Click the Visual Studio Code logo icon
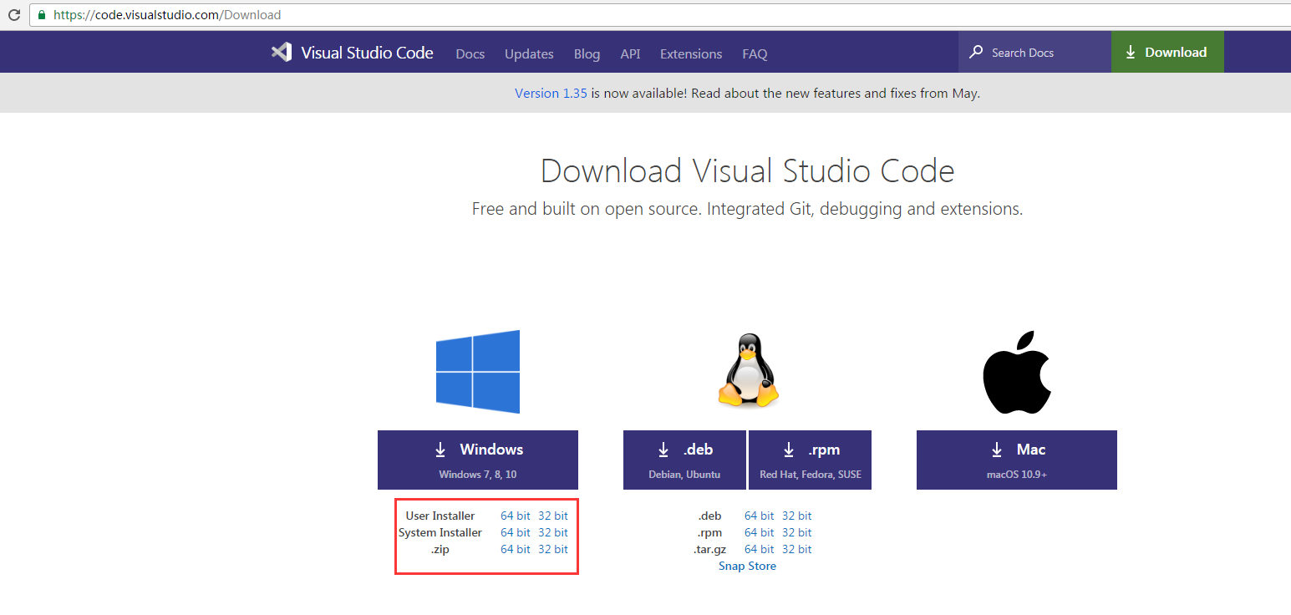The width and height of the screenshot is (1291, 615). [281, 52]
